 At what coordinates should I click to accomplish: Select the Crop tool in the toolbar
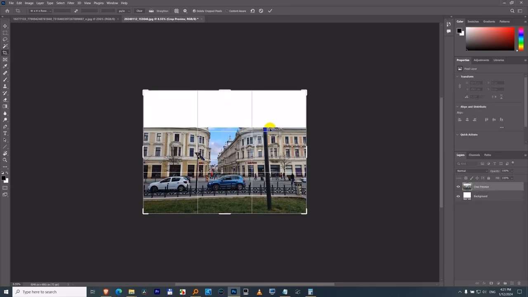tap(5, 53)
